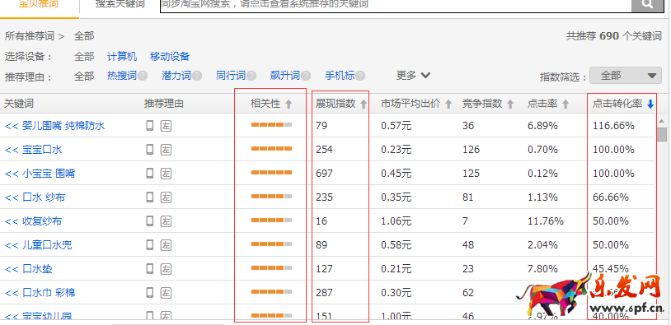Screen dimensions: 671x325
Task: Select 全部 under 选择设备
Action: tap(84, 57)
